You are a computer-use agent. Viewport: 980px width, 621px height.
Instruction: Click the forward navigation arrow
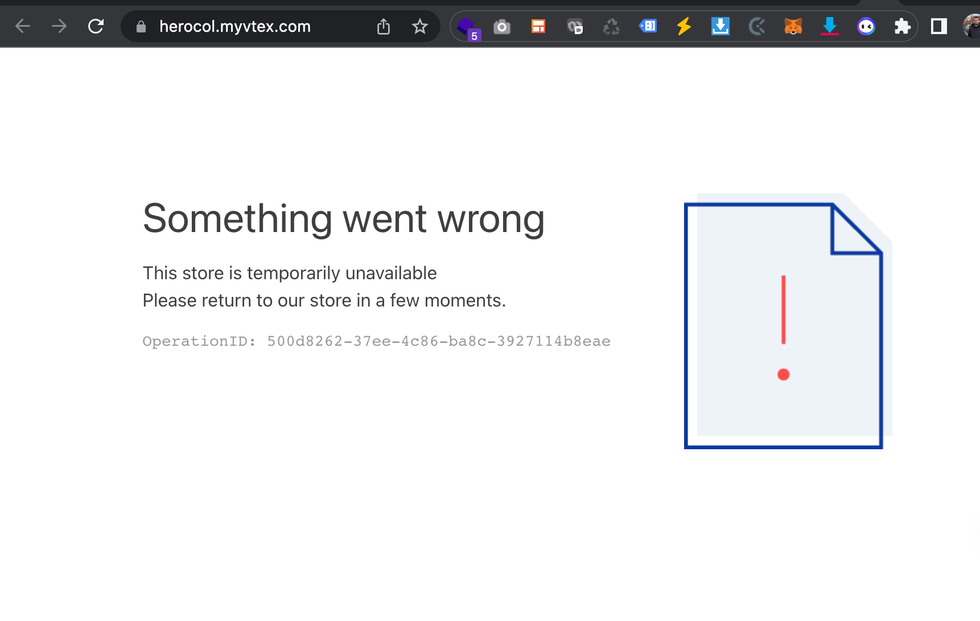(x=59, y=26)
